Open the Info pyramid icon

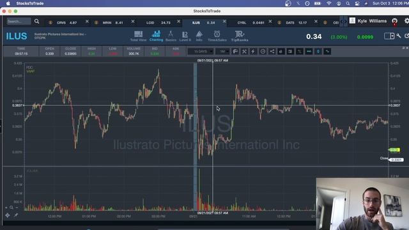[x=199, y=36]
